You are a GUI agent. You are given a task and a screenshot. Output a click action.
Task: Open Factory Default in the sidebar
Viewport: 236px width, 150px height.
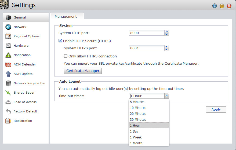coord(25,111)
